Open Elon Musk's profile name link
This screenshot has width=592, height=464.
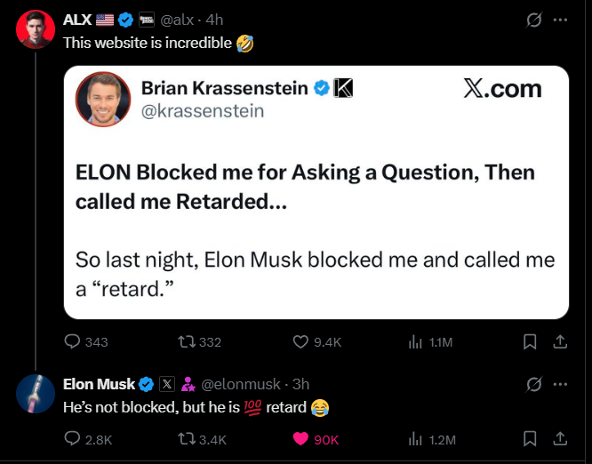99,384
